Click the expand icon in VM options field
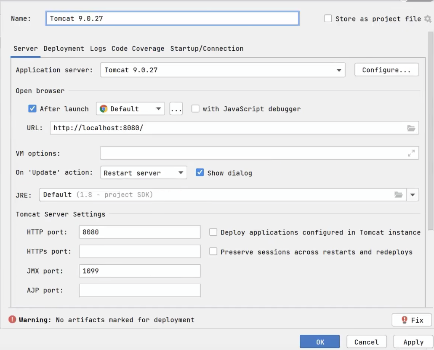 pos(411,153)
